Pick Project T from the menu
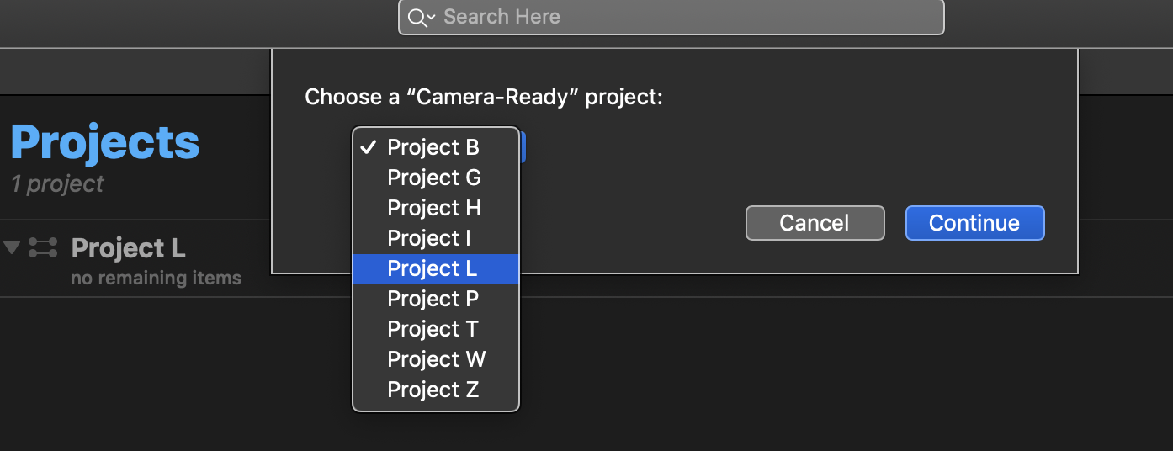The height and width of the screenshot is (451, 1173). click(x=433, y=329)
